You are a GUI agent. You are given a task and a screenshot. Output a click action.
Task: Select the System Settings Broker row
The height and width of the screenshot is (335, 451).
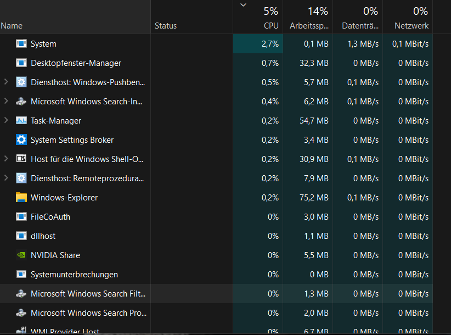coord(216,140)
